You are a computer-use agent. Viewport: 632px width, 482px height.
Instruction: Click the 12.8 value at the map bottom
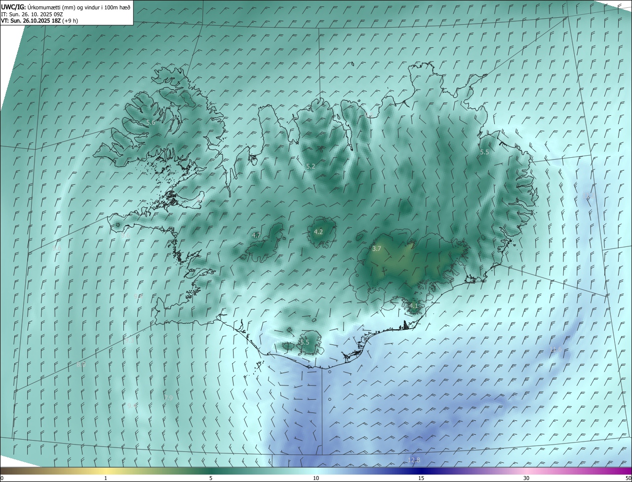(414, 460)
